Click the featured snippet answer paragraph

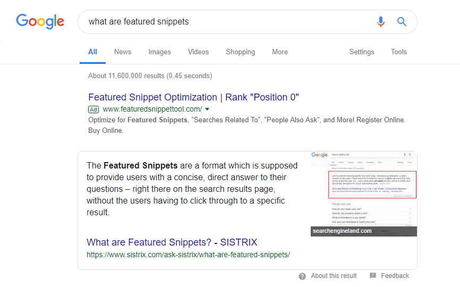(x=192, y=189)
